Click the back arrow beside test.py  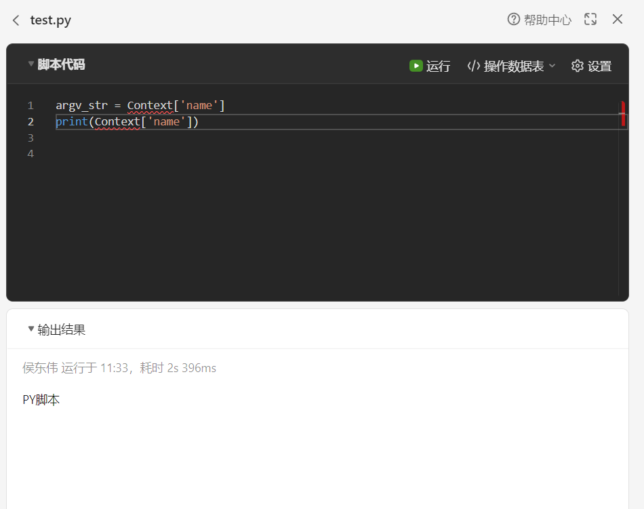pos(16,20)
